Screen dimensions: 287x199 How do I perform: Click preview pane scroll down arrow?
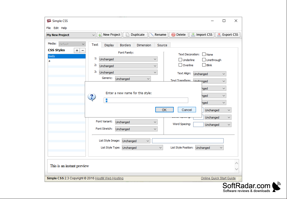236,169
